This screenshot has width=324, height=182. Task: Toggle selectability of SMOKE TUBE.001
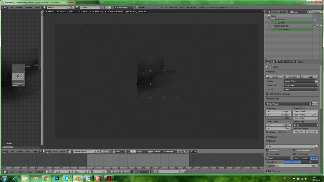[x=318, y=26]
